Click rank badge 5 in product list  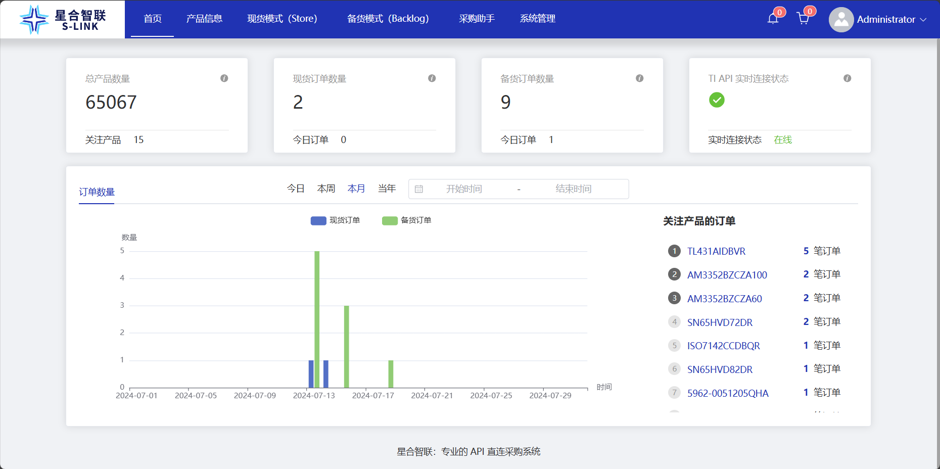pos(674,346)
